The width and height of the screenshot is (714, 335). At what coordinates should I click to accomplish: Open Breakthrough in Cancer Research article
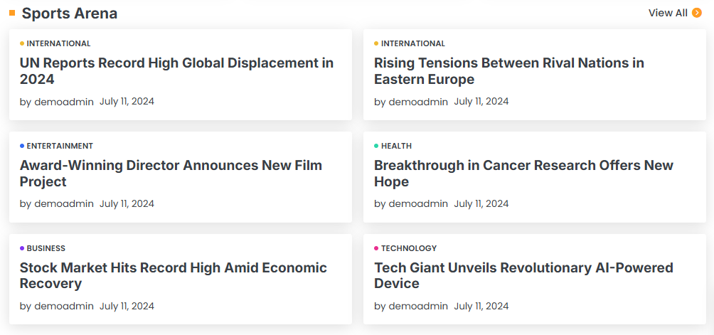coord(523,174)
